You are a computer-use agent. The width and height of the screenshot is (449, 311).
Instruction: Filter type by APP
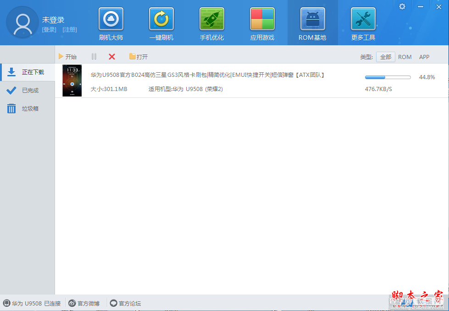pyautogui.click(x=424, y=57)
